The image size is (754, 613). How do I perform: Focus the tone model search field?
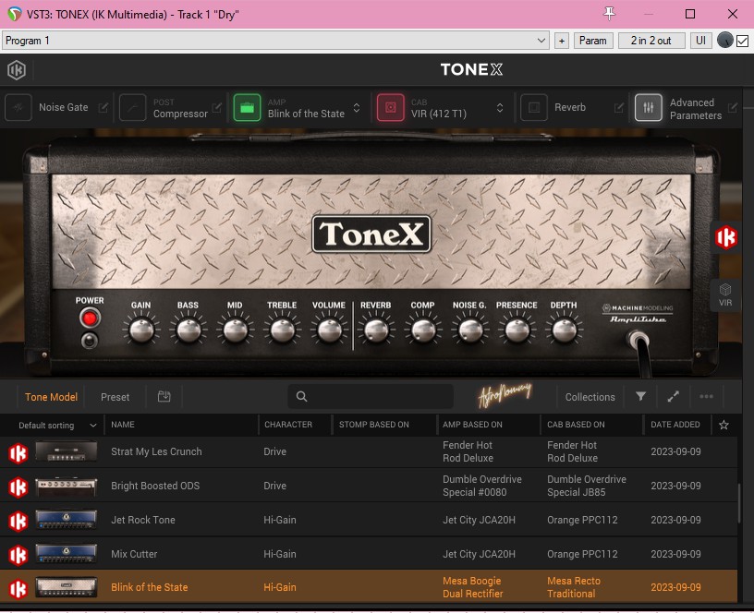pos(371,396)
